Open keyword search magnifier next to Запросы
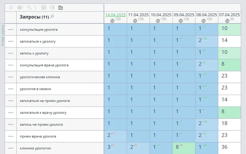Image resolution: width=246 pixels, height=154 pixels. [52, 16]
